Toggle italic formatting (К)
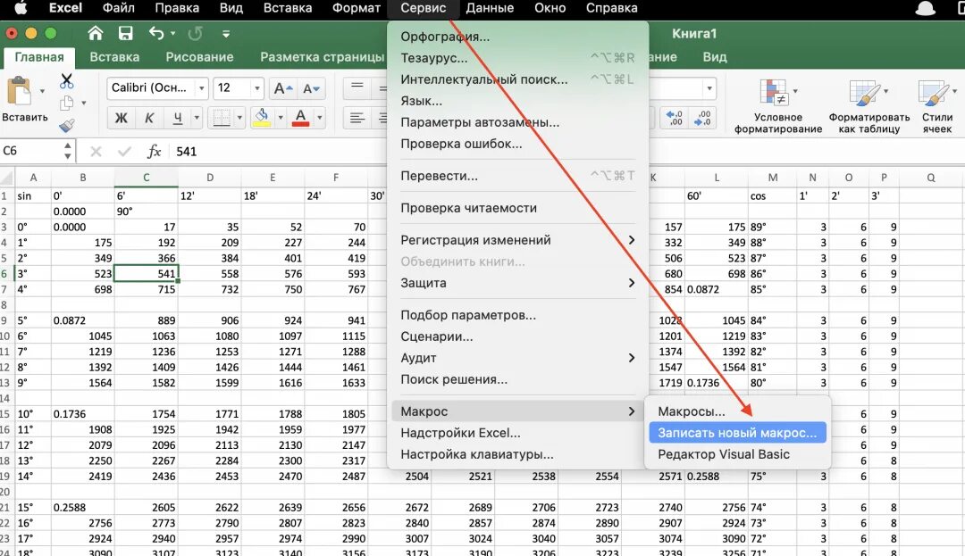Screen dimensions: 965x556 coord(148,117)
